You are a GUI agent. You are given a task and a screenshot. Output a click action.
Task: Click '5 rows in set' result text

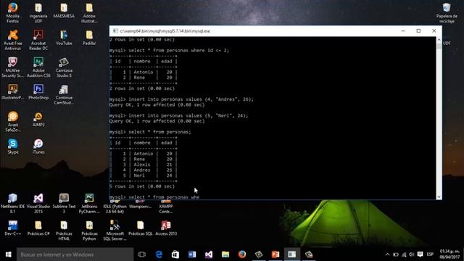(x=142, y=186)
